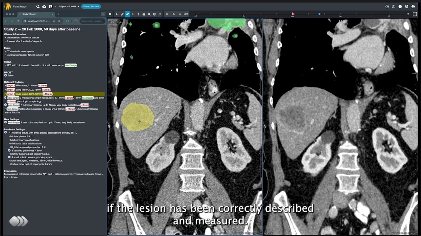This screenshot has height=236, width=421.
Task: Click the crosshair target tool
Action: 160,14
